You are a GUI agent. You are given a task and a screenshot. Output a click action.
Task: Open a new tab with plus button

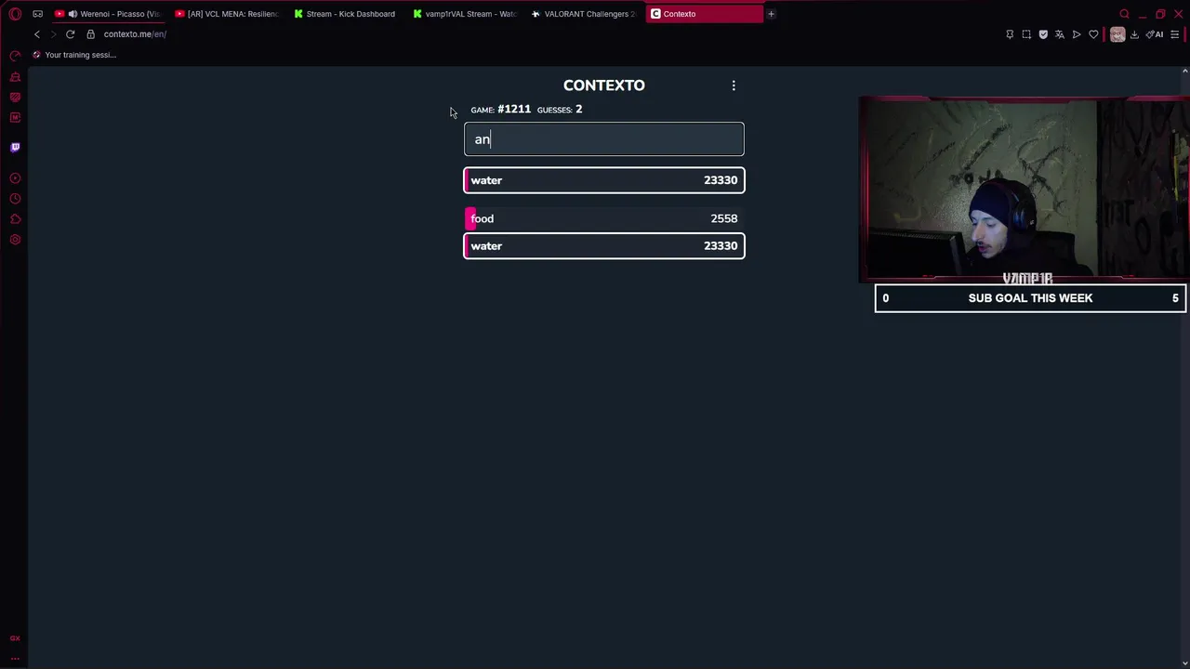(x=771, y=14)
